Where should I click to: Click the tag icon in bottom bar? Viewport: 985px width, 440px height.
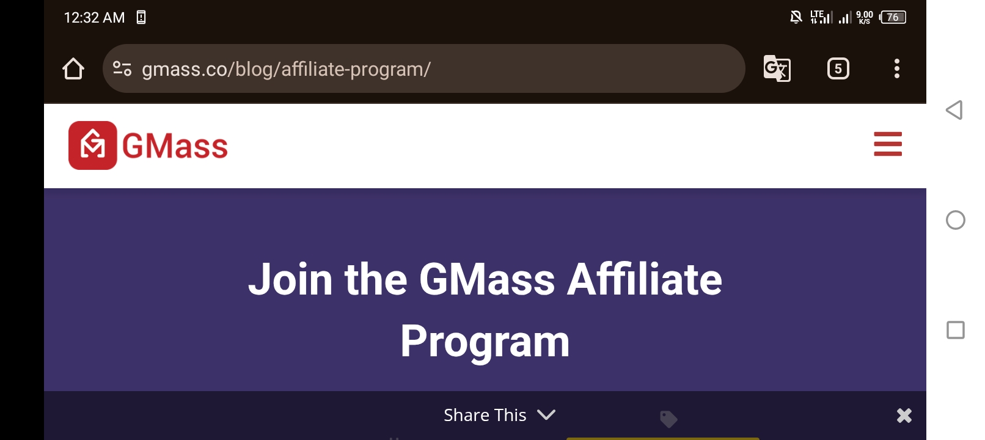tap(668, 419)
